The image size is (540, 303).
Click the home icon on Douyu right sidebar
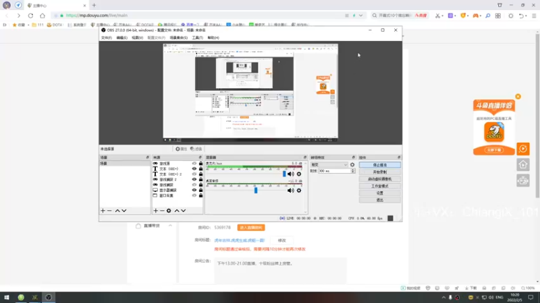(522, 165)
